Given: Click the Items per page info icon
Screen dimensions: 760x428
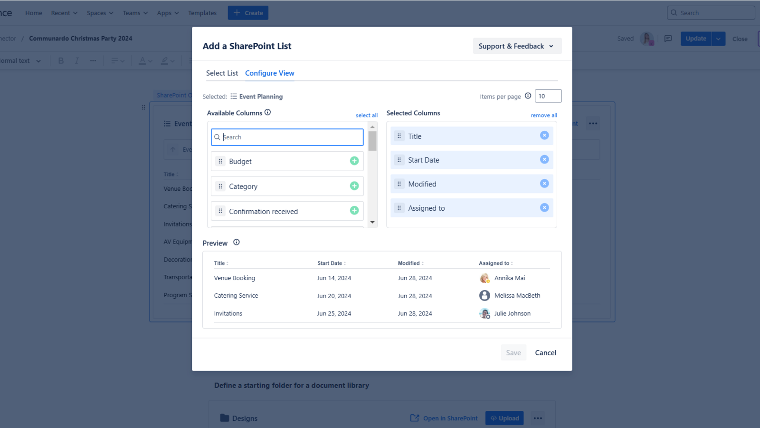Looking at the screenshot, I should (x=528, y=96).
